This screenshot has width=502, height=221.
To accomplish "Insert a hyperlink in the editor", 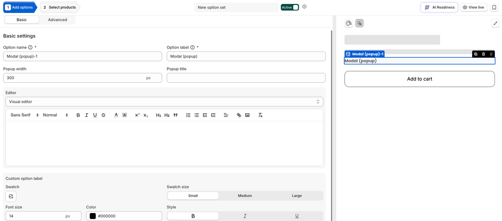I will 239,115.
